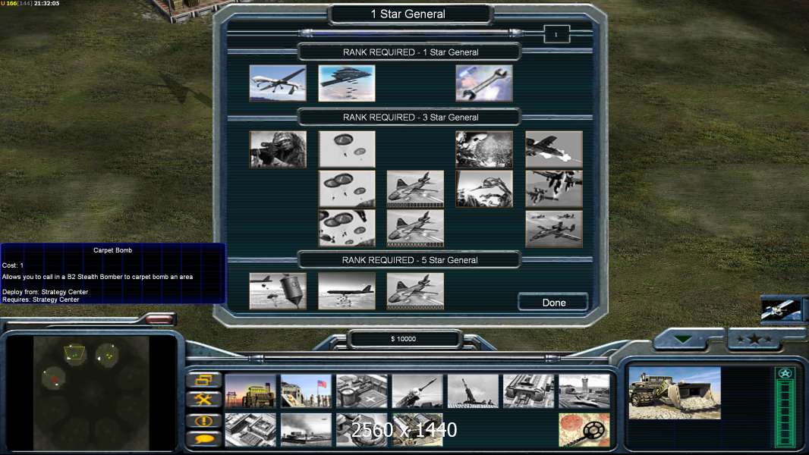The width and height of the screenshot is (809, 455).
Task: Build a Patriot Missile System
Action: coord(417,391)
